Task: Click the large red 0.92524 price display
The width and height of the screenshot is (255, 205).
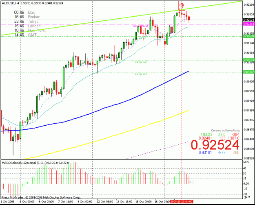Action: pyautogui.click(x=215, y=145)
